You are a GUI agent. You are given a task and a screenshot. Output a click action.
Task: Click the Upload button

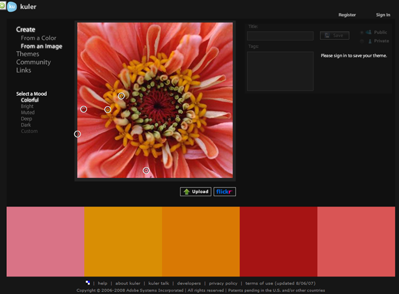pyautogui.click(x=196, y=192)
